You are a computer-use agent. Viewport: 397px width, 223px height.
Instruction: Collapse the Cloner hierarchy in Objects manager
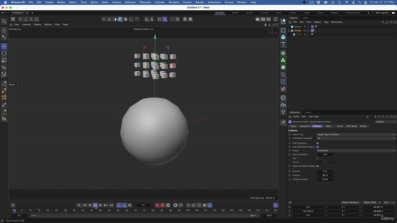pos(289,30)
